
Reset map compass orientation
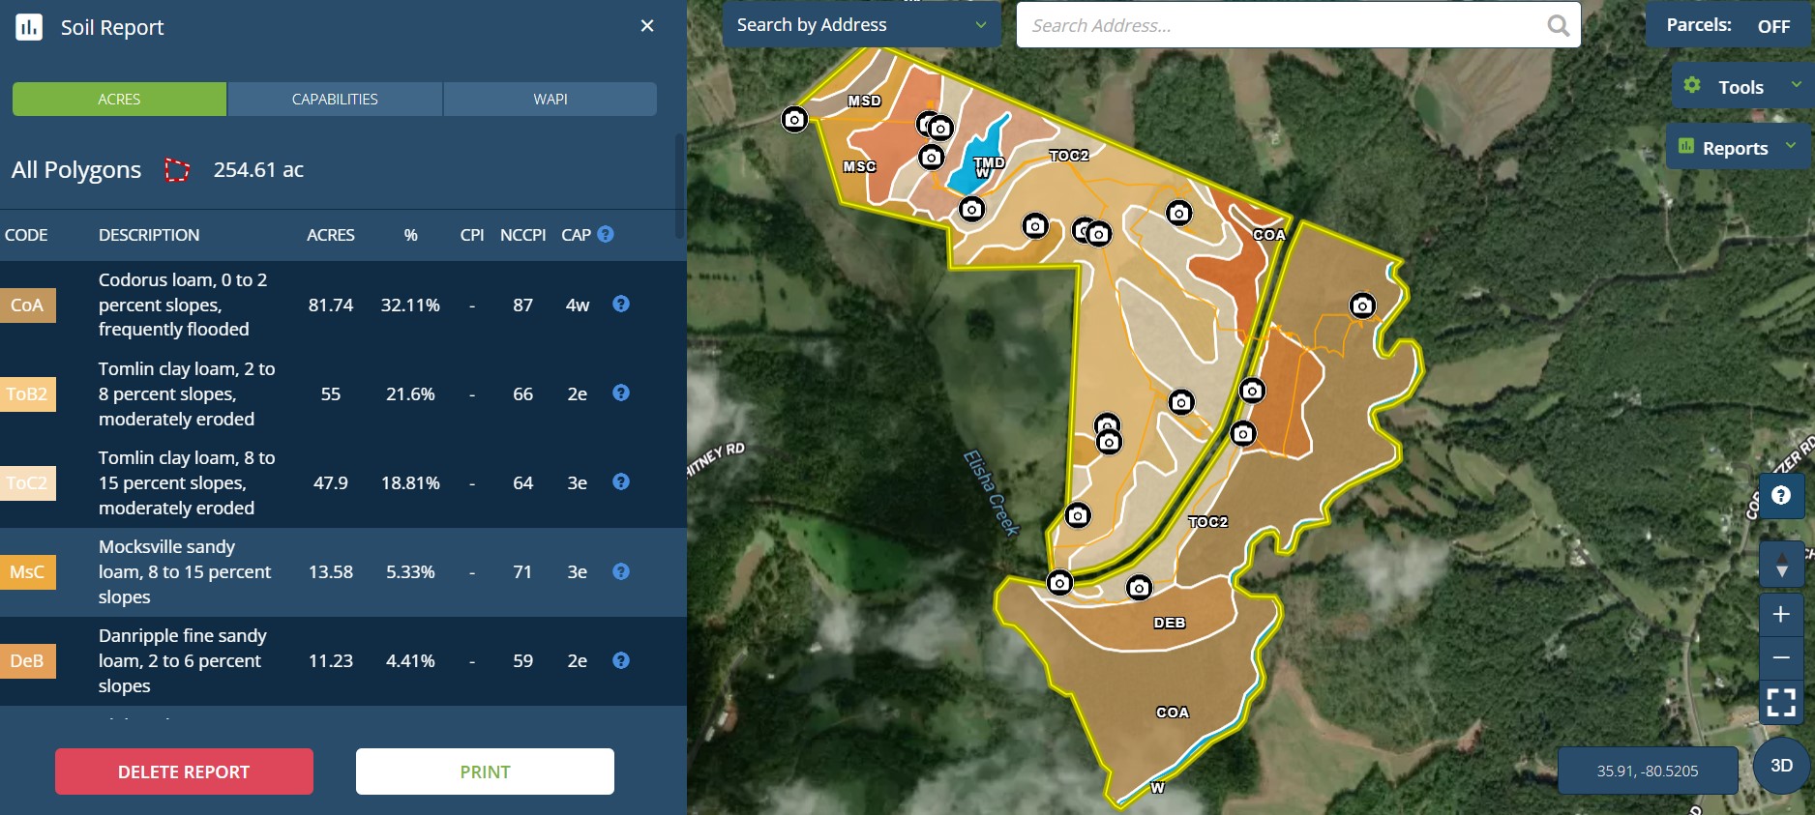(x=1780, y=565)
